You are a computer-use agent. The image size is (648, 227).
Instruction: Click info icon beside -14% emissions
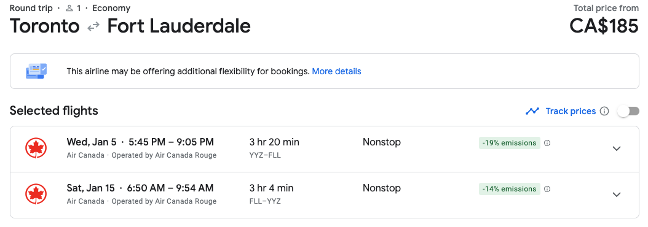(x=547, y=189)
